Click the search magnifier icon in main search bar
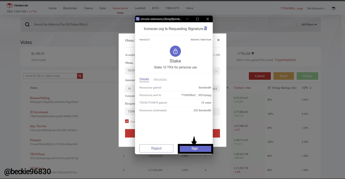Viewport: 345px width, 179px height. 27,25
